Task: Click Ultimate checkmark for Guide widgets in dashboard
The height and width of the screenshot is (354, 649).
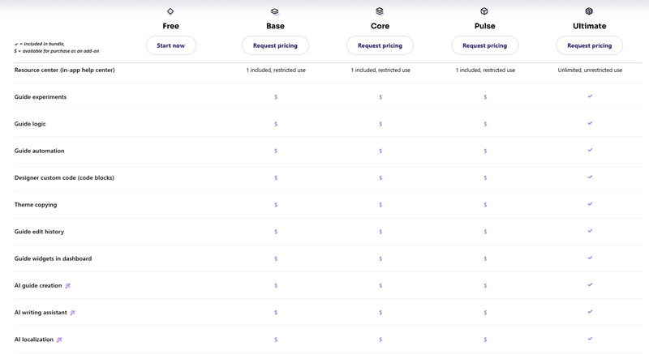Action: click(590, 258)
